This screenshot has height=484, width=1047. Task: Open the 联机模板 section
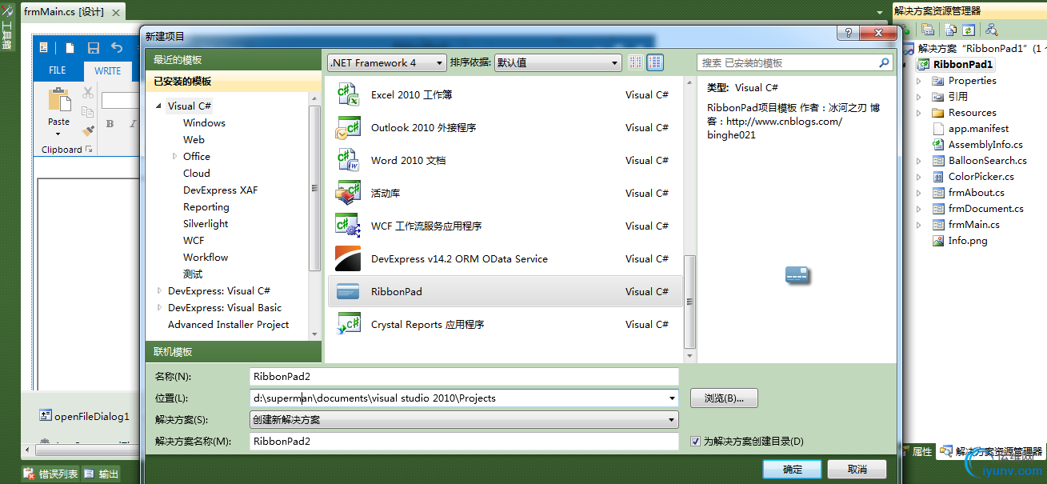(234, 352)
